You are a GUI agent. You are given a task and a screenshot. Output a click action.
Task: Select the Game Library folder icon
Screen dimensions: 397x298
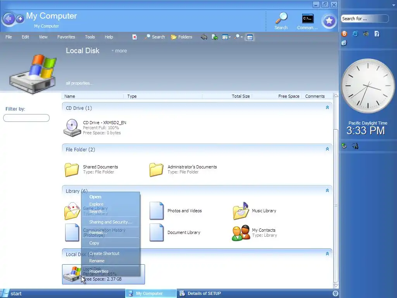point(72,211)
